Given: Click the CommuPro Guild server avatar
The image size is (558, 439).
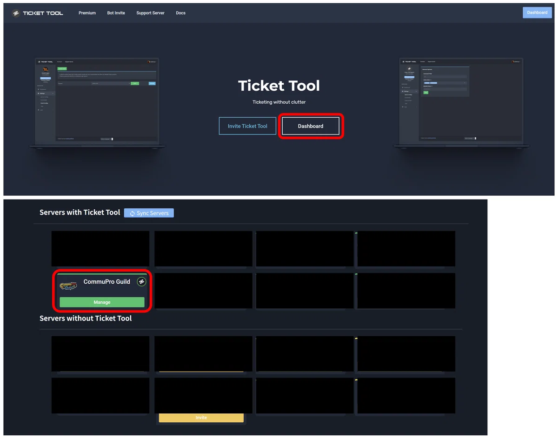Looking at the screenshot, I should pos(68,286).
